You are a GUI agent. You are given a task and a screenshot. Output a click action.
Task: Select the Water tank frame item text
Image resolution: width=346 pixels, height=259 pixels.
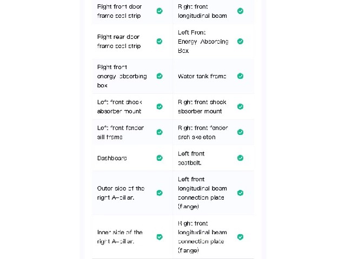point(202,76)
